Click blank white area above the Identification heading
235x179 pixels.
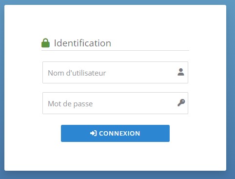pos(115,21)
